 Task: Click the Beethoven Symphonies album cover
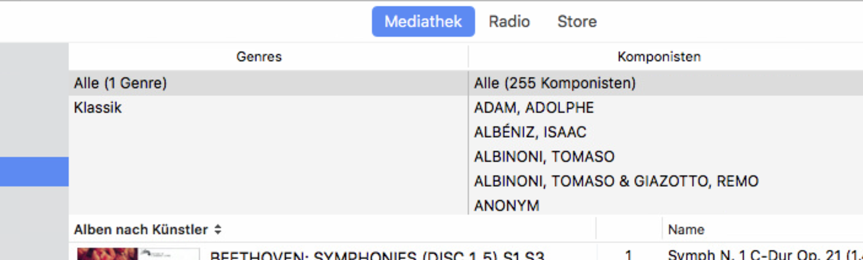click(x=138, y=254)
